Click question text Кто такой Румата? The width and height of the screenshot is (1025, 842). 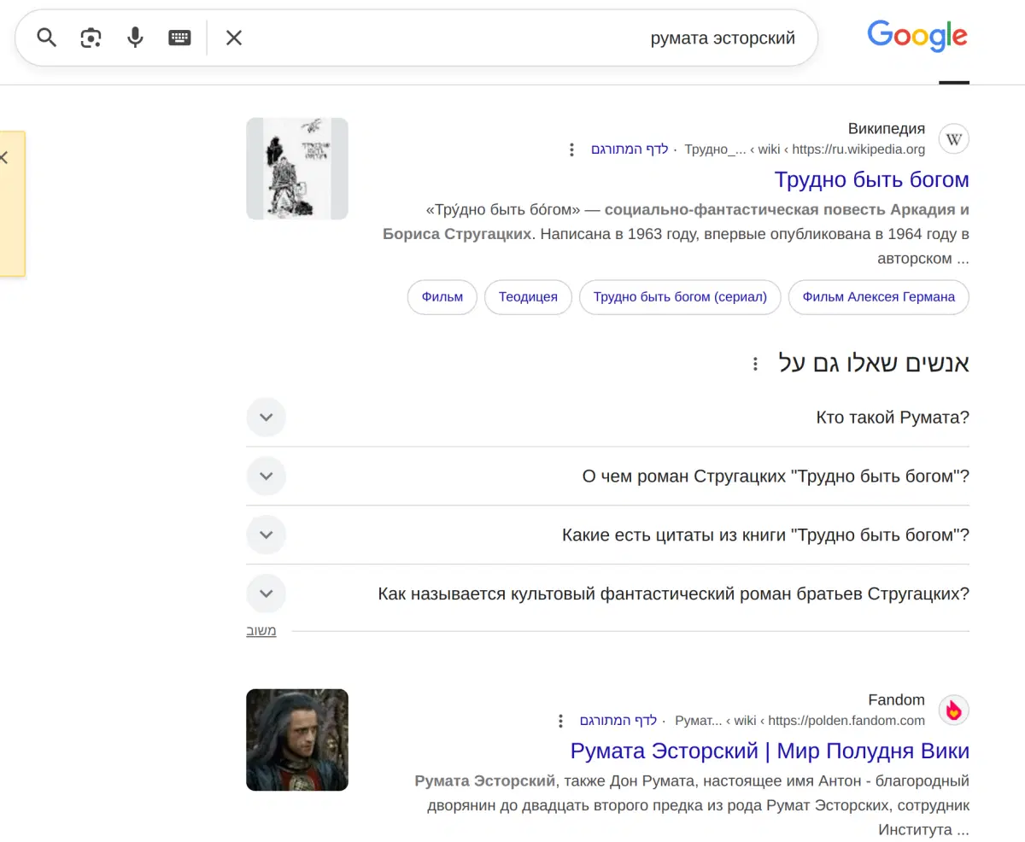click(893, 418)
